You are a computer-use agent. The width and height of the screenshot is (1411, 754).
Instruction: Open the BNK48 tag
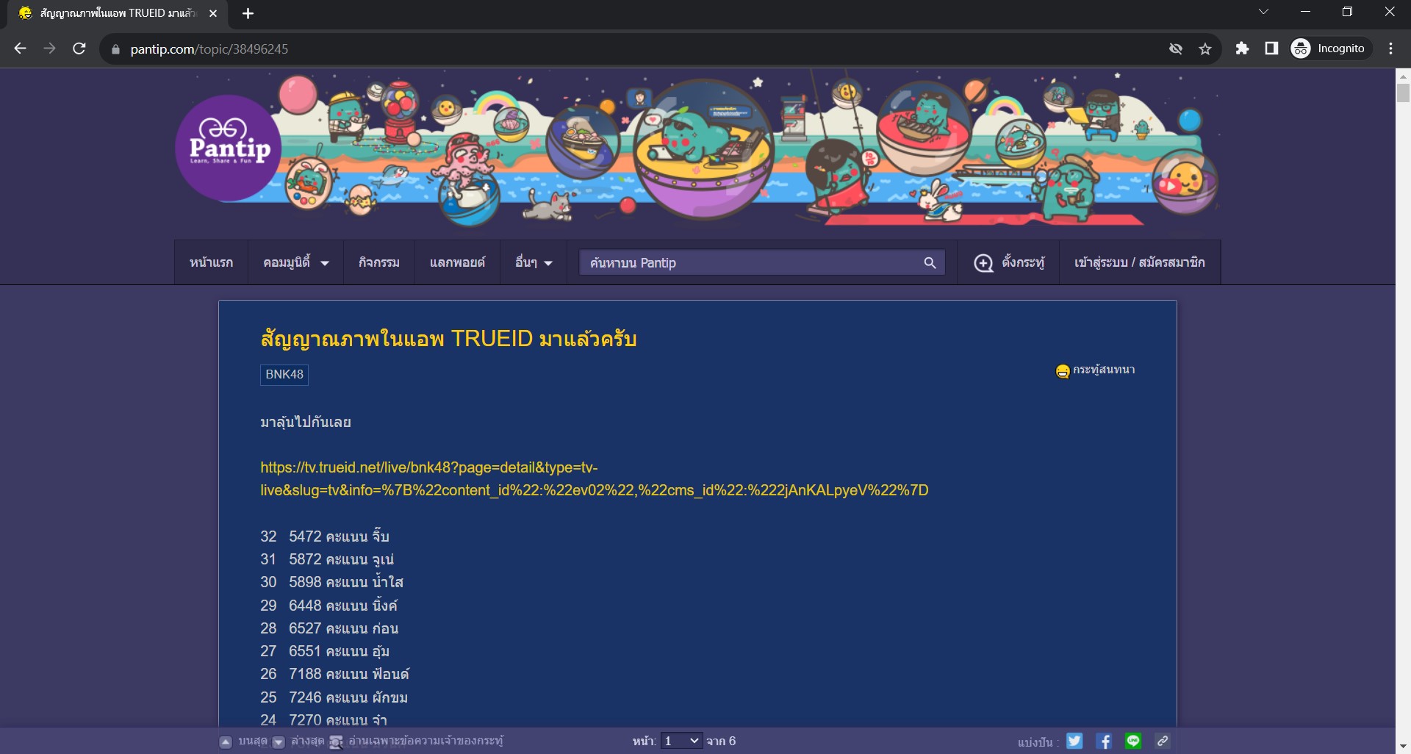pyautogui.click(x=284, y=375)
